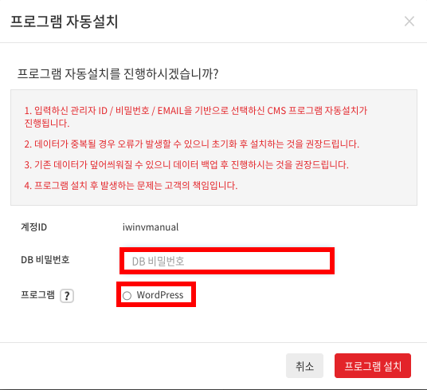The height and width of the screenshot is (390, 427).
Task: Click the WordPress label text
Action: click(x=160, y=295)
